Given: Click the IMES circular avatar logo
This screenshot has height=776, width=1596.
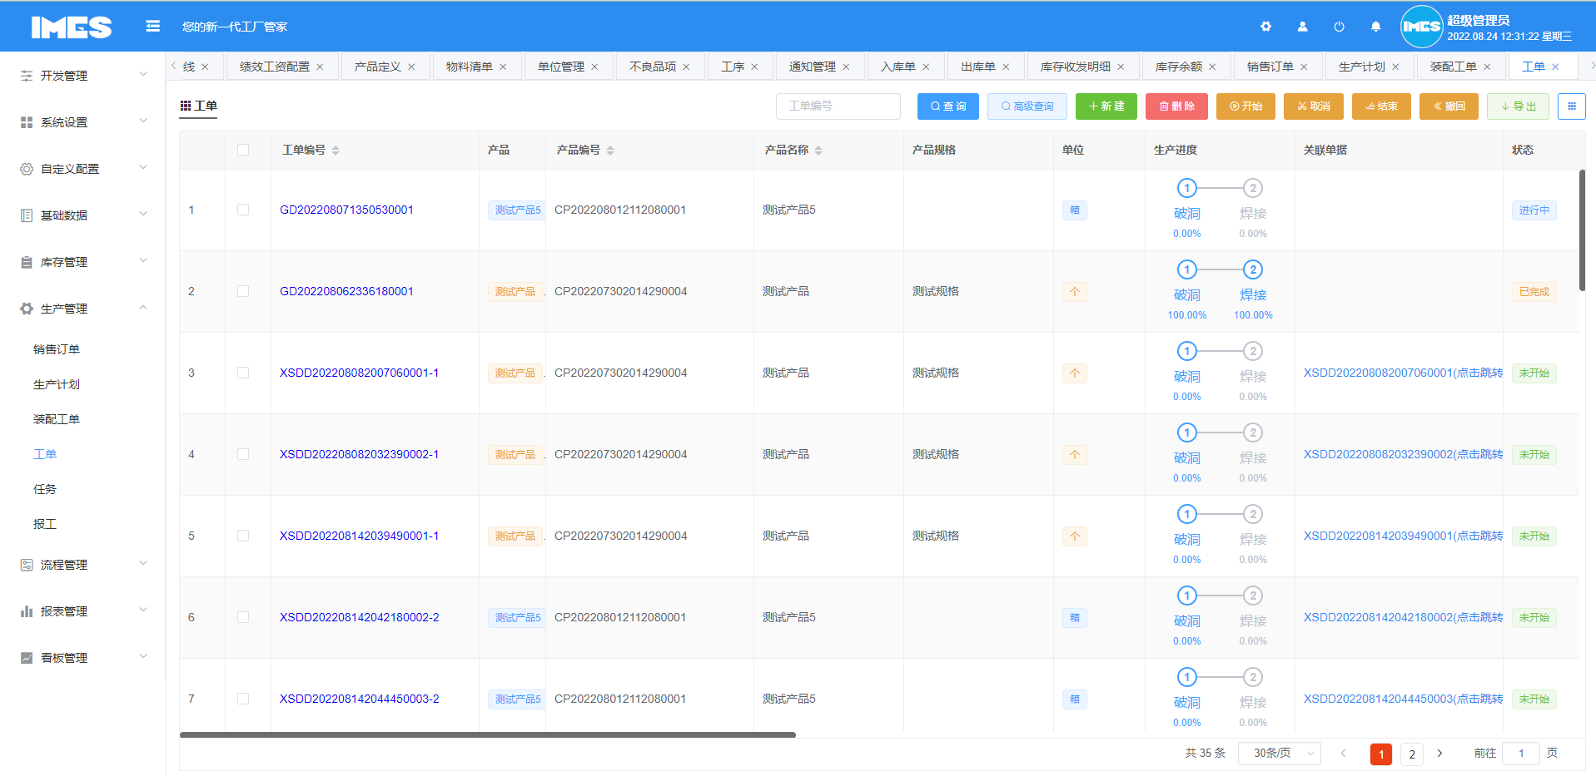Looking at the screenshot, I should 1421,27.
